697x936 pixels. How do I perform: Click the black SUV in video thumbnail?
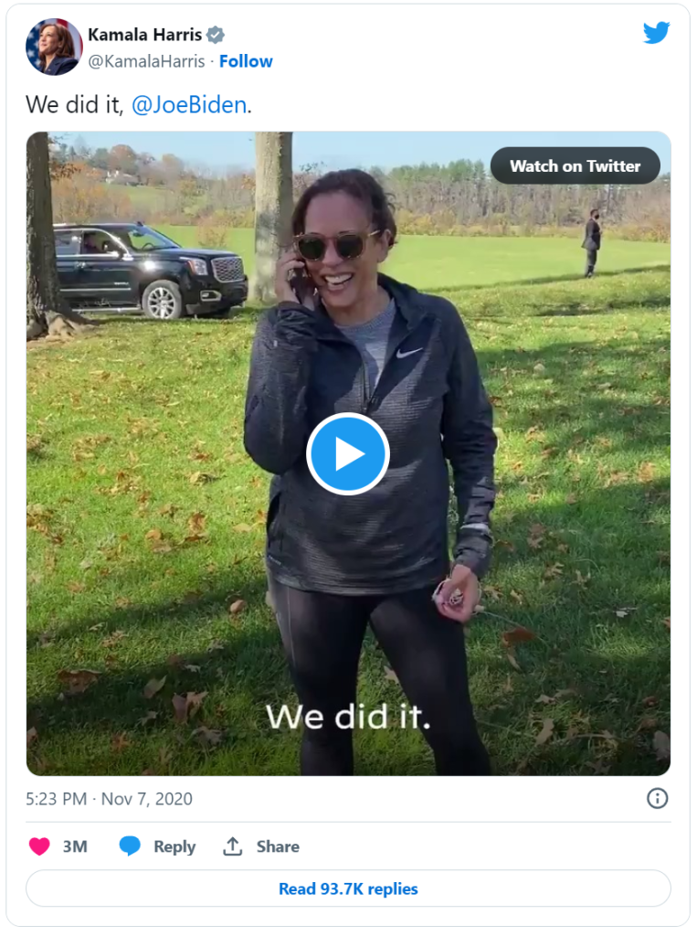(x=151, y=270)
